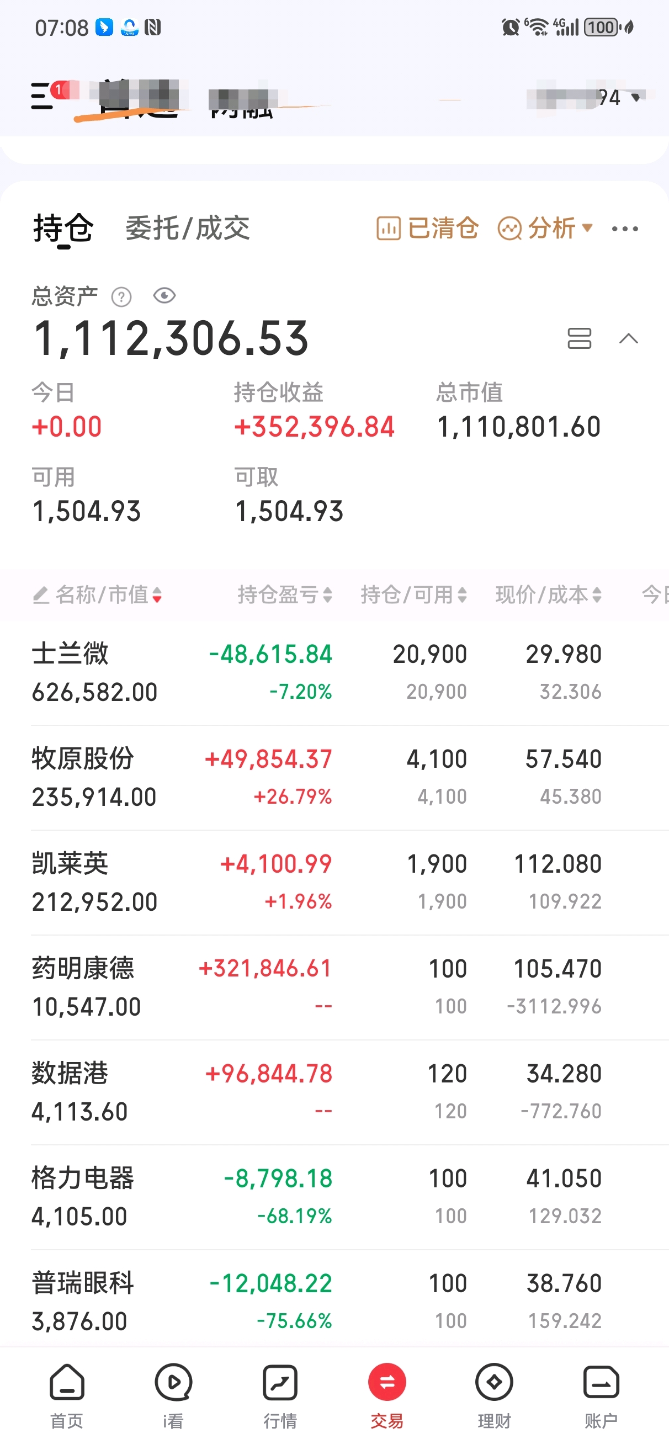Image resolution: width=669 pixels, height=1444 pixels.
Task: Open the 已清仓 cleared positions link
Action: click(x=427, y=228)
